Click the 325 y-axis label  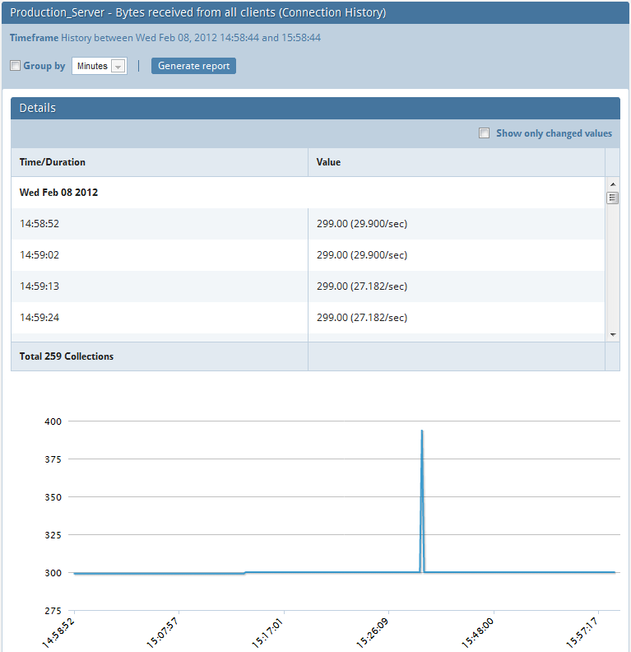pyautogui.click(x=53, y=535)
